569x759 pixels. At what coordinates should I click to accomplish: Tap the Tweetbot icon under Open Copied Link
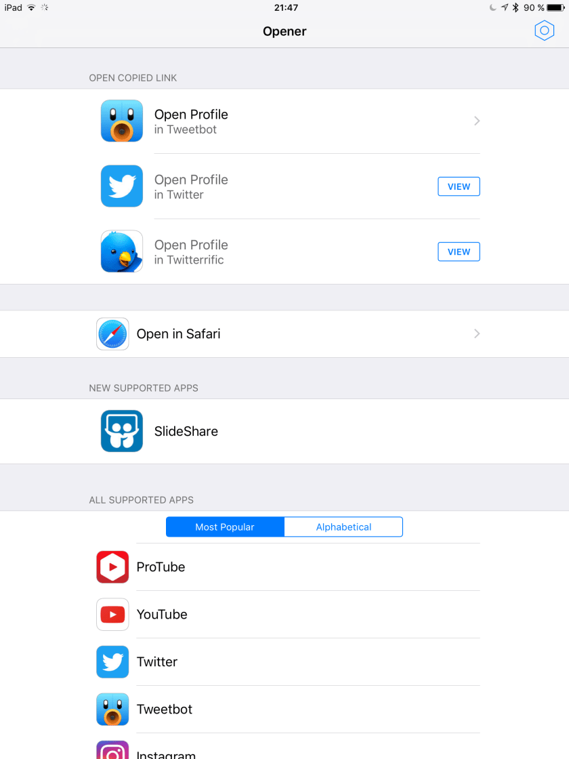[122, 121]
